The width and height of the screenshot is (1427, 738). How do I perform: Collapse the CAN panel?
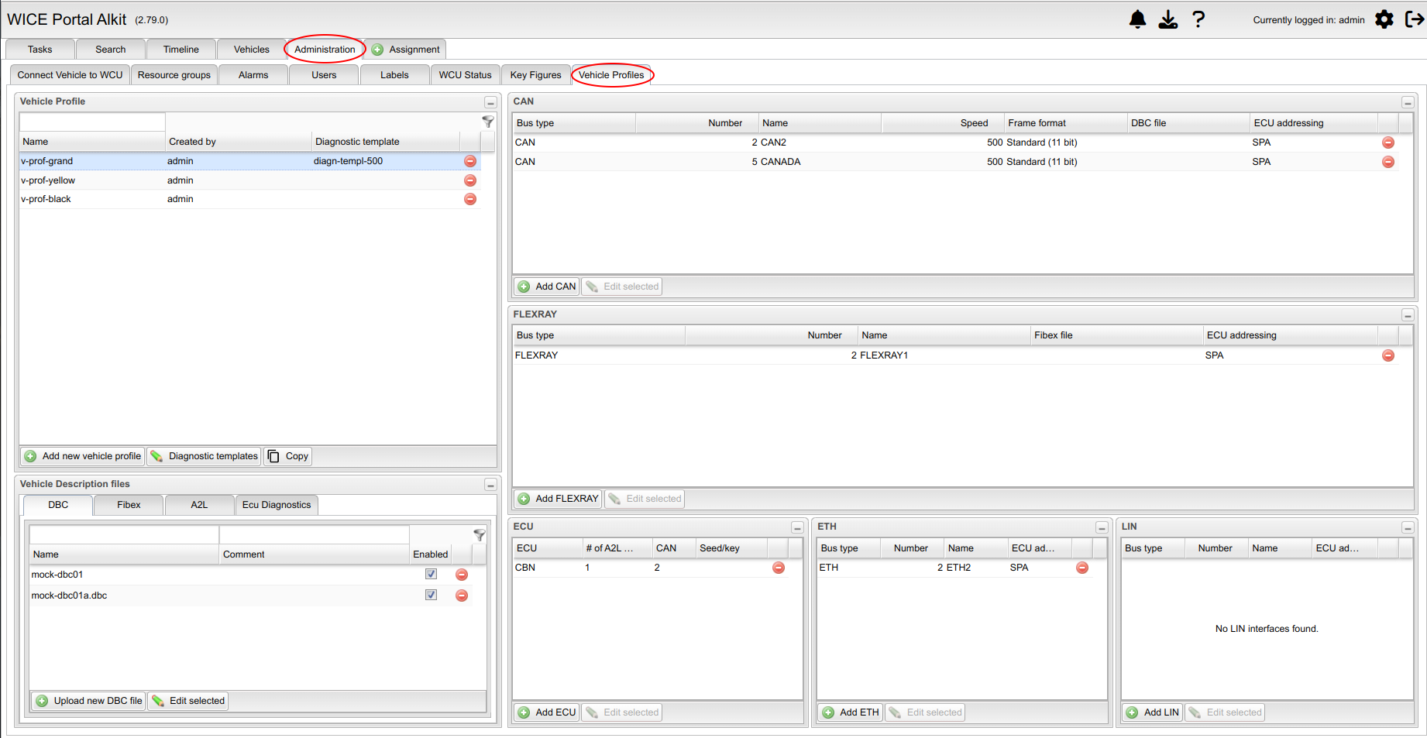[x=1408, y=102]
